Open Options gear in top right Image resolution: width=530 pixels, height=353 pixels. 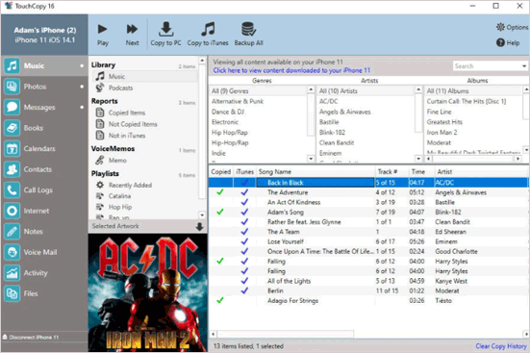500,27
